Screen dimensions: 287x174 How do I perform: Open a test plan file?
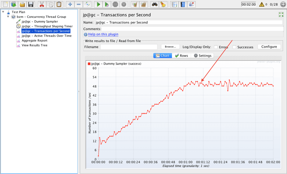click(x=22, y=4)
